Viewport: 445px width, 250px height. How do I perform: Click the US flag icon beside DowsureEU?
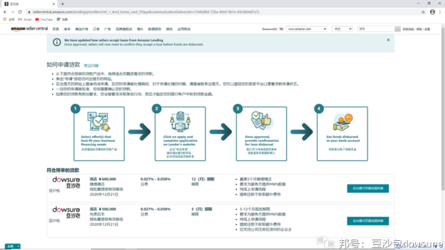tap(281, 29)
